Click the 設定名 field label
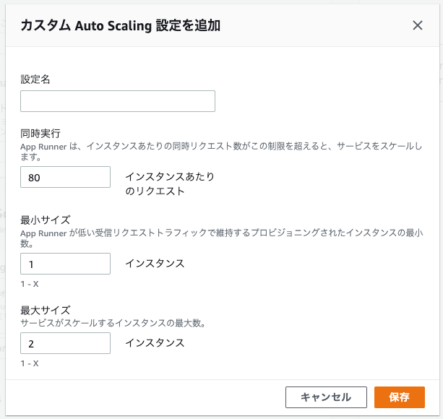443x419 pixels. click(x=35, y=79)
